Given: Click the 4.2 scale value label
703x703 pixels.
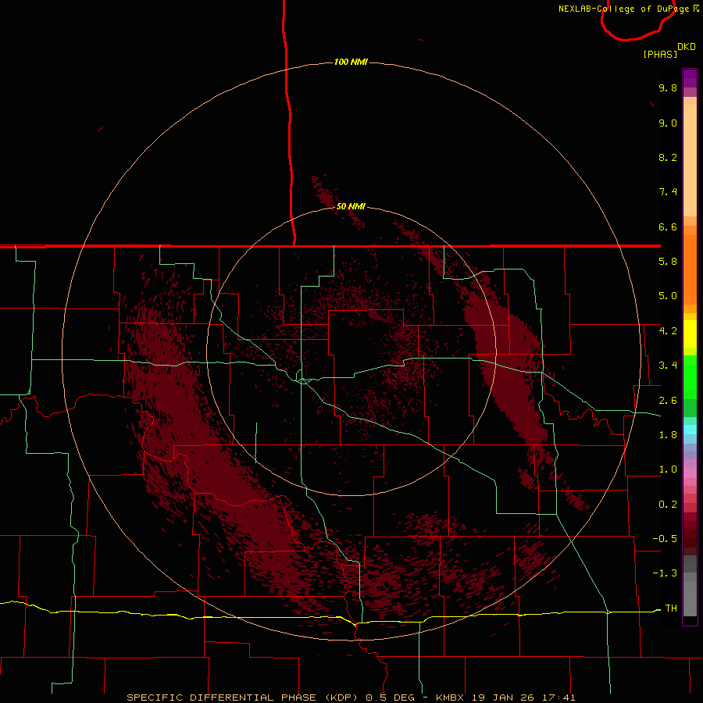Looking at the screenshot, I should (x=668, y=331).
